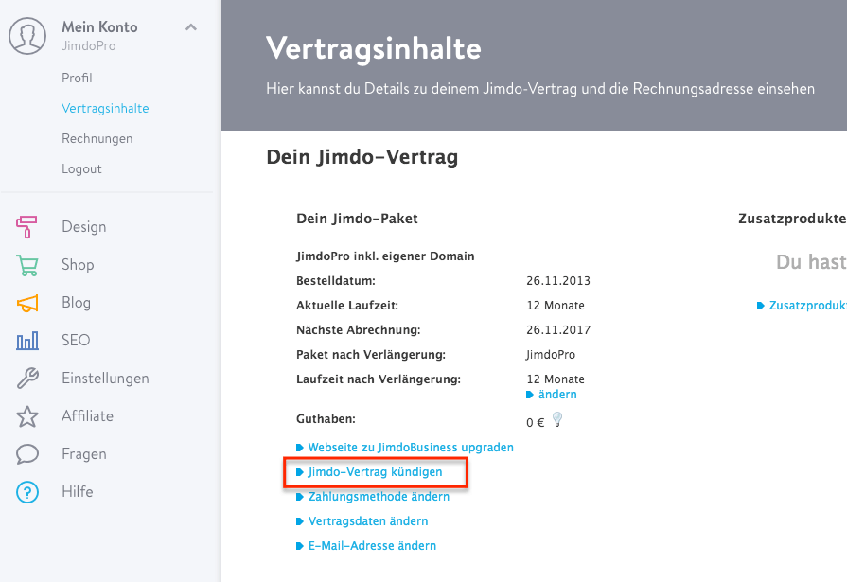The image size is (847, 582).
Task: Click Aktuelle Laufzeit value 12 Monate
Action: coord(556,306)
